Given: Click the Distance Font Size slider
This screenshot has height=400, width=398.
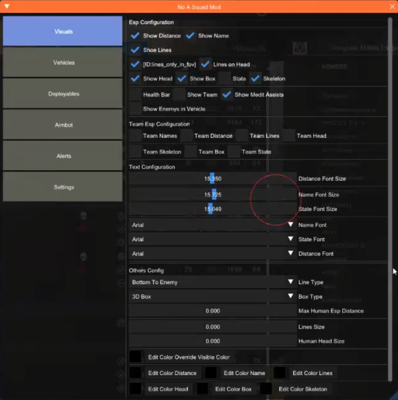Looking at the screenshot, I should (x=212, y=179).
